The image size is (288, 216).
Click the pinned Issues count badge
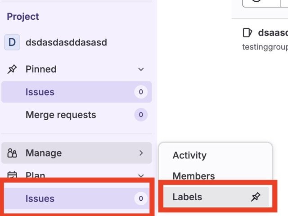click(x=141, y=92)
